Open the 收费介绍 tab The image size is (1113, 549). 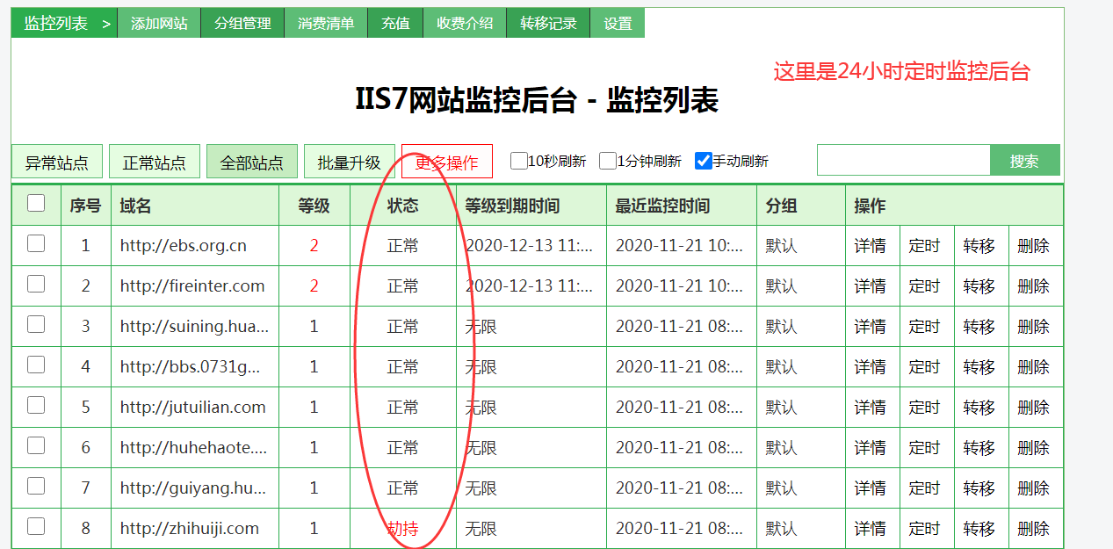465,23
